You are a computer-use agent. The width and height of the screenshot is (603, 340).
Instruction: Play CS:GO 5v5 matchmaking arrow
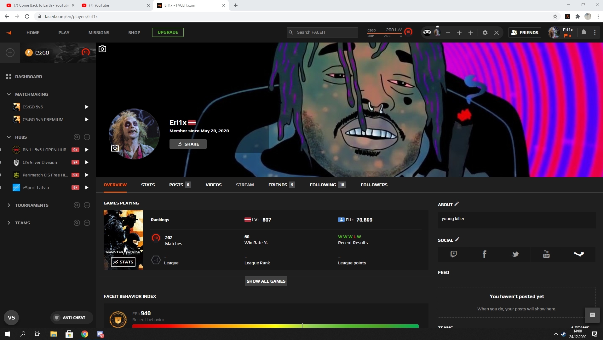click(87, 107)
